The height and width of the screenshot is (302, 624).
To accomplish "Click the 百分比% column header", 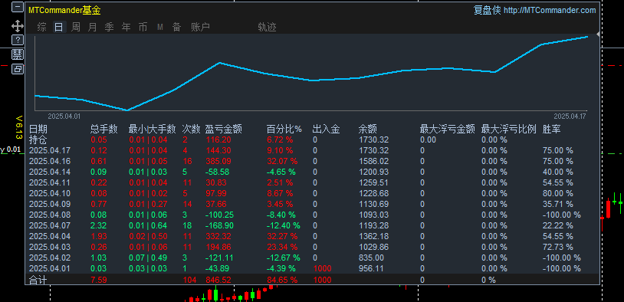I will tap(284, 129).
